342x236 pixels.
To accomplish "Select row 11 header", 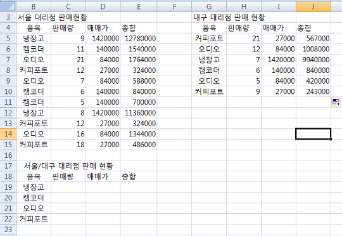I will click(x=8, y=102).
